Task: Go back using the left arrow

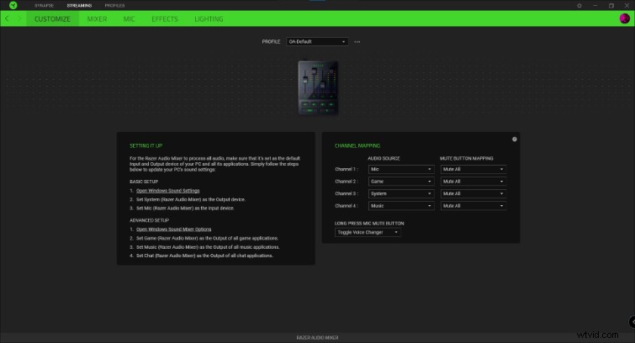Action: coord(7,18)
